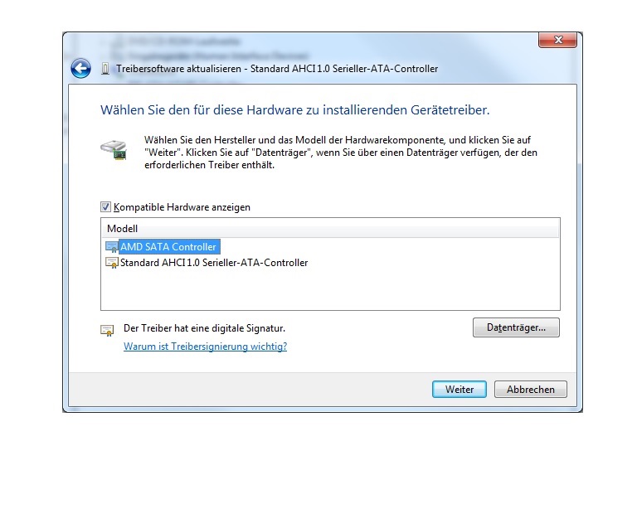Screen dimensions: 637x509
Task: Uncheck Kompatible Hardware anzeigen checkbox
Action: tap(105, 207)
